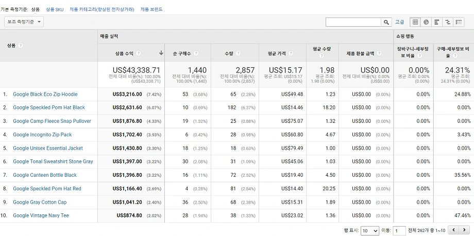This screenshot has width=474, height=236.
Task: Click total revenue US$43,338.71
Action: click(x=137, y=70)
